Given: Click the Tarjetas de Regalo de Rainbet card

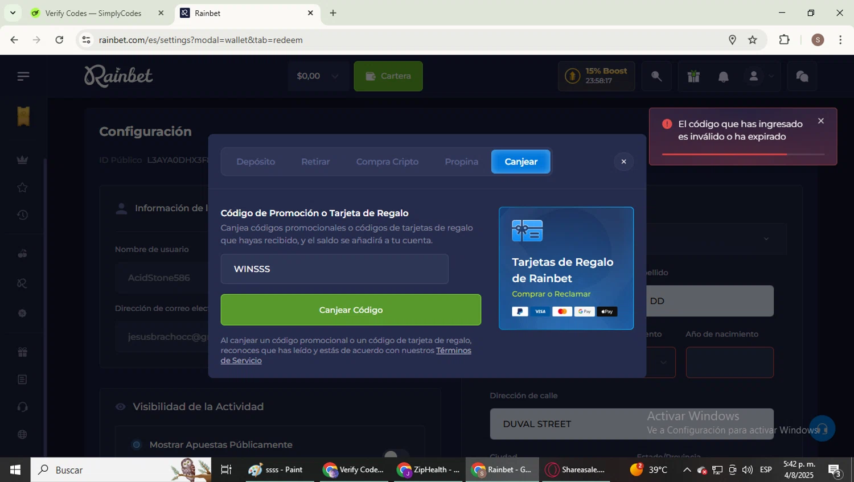Looking at the screenshot, I should pyautogui.click(x=566, y=268).
